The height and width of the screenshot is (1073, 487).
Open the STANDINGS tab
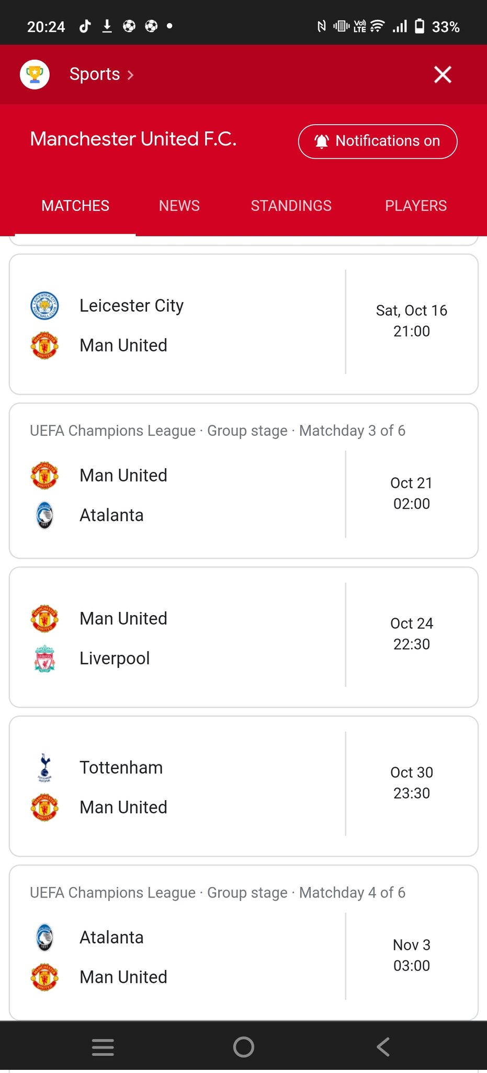291,206
